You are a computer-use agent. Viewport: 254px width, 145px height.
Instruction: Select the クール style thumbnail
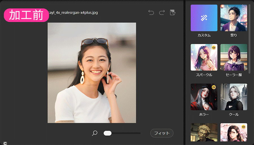pos(234,97)
